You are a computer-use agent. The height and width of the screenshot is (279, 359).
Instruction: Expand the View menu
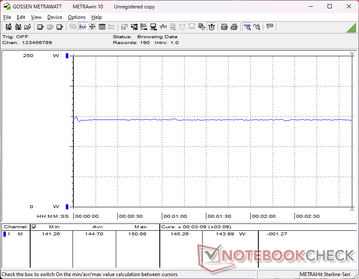(x=36, y=17)
